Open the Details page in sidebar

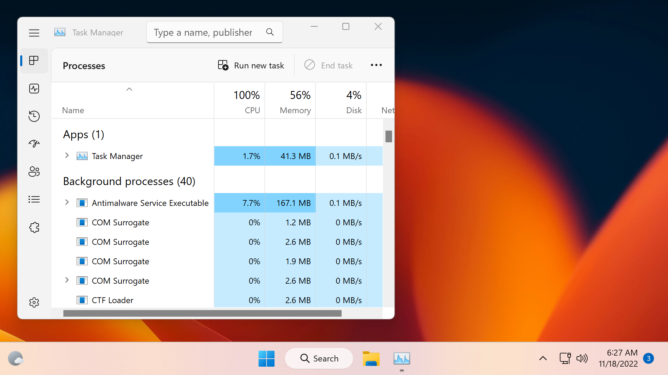34,199
